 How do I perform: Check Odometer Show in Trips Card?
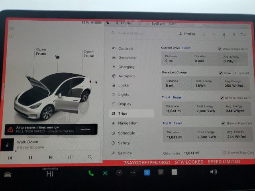[x=225, y=152]
